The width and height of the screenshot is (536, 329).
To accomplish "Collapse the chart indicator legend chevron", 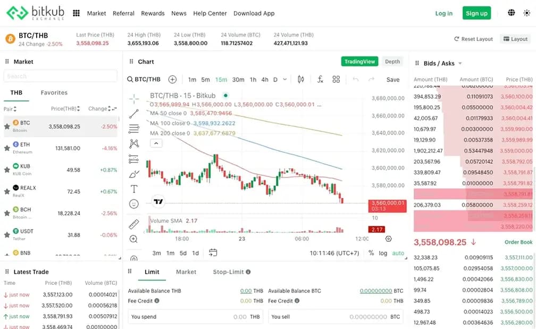I will click(156, 143).
